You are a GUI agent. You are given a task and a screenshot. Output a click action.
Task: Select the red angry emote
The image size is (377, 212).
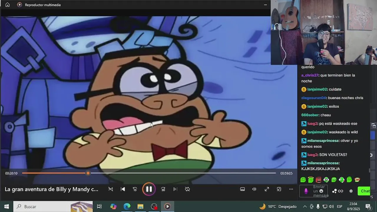318,180
